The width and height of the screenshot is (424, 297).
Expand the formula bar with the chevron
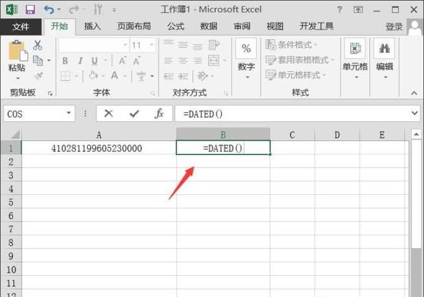click(x=415, y=113)
